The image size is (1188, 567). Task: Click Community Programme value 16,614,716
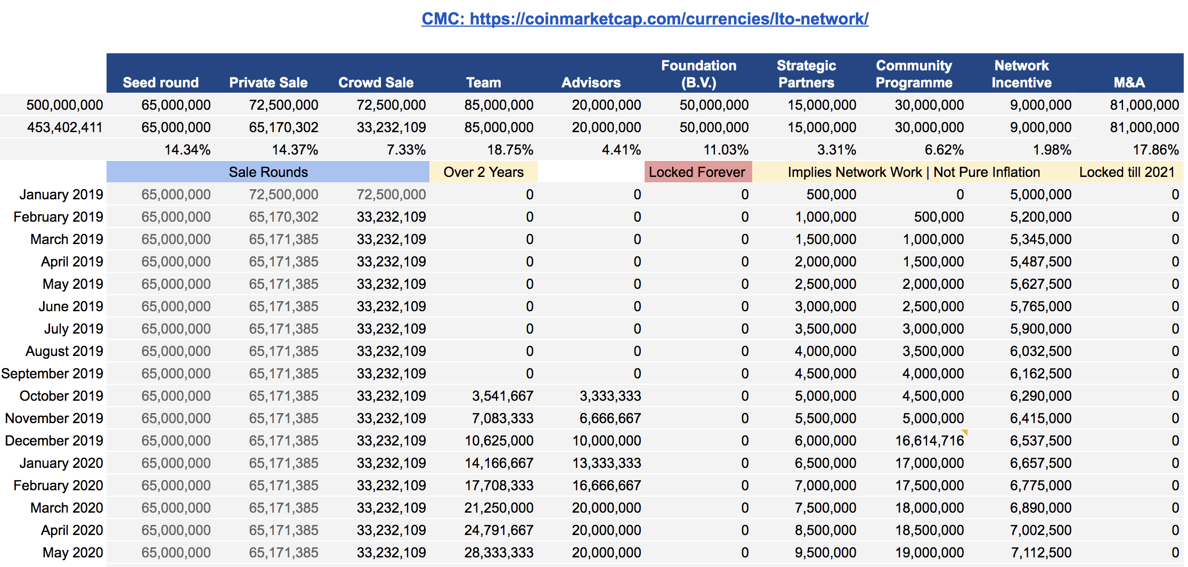tap(930, 441)
